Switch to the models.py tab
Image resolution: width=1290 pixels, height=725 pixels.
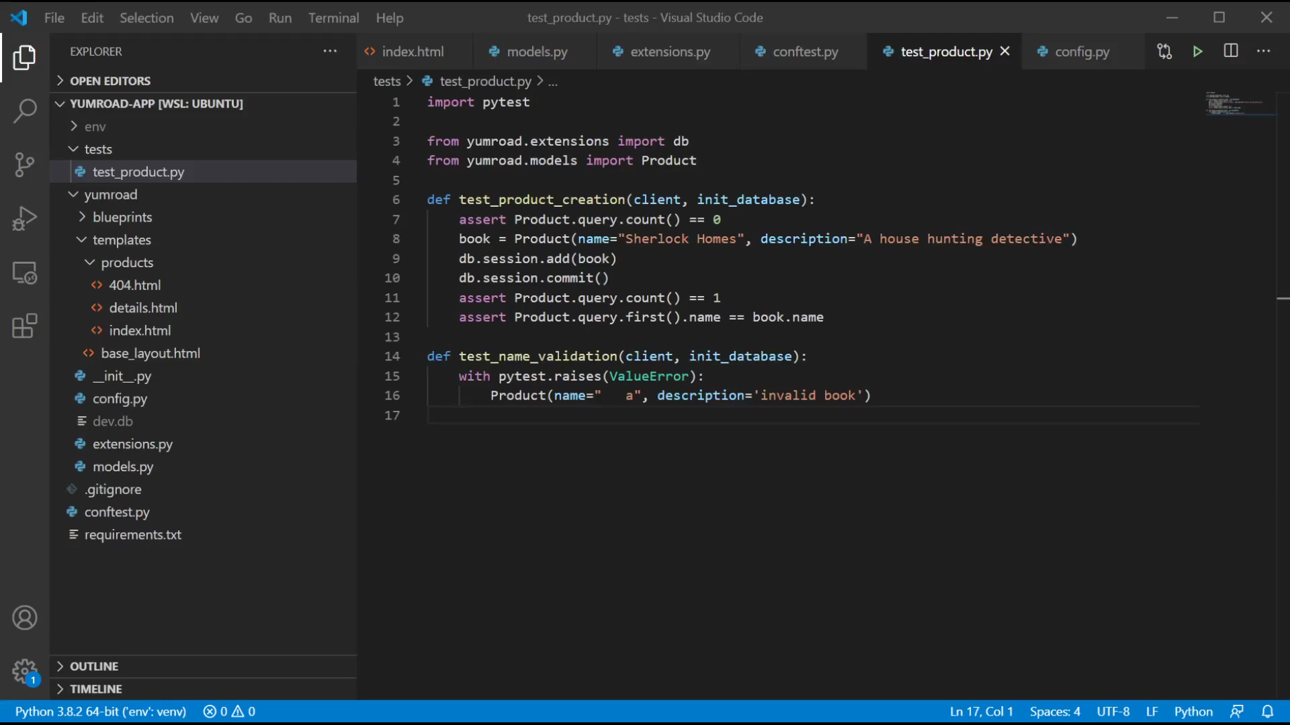pyautogui.click(x=537, y=51)
